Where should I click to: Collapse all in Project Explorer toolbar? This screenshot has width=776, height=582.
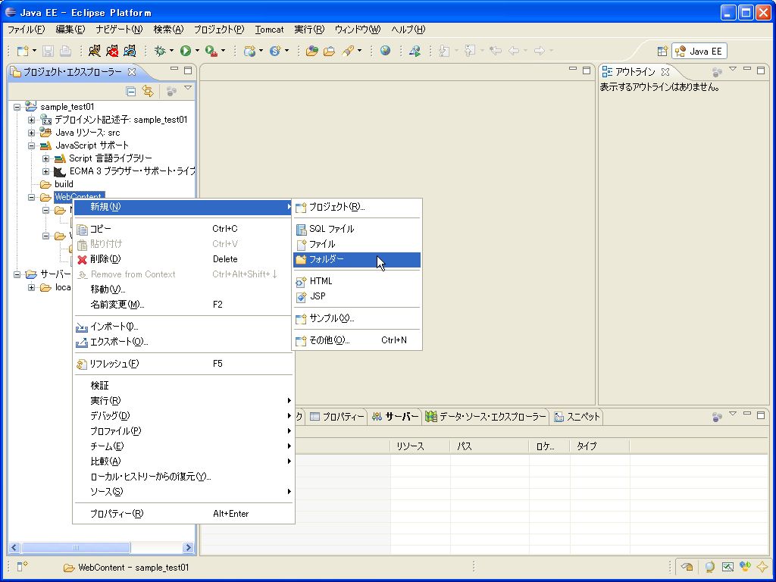click(x=130, y=91)
